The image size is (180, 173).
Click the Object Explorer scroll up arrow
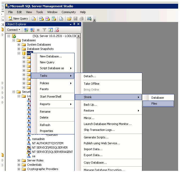point(79,36)
